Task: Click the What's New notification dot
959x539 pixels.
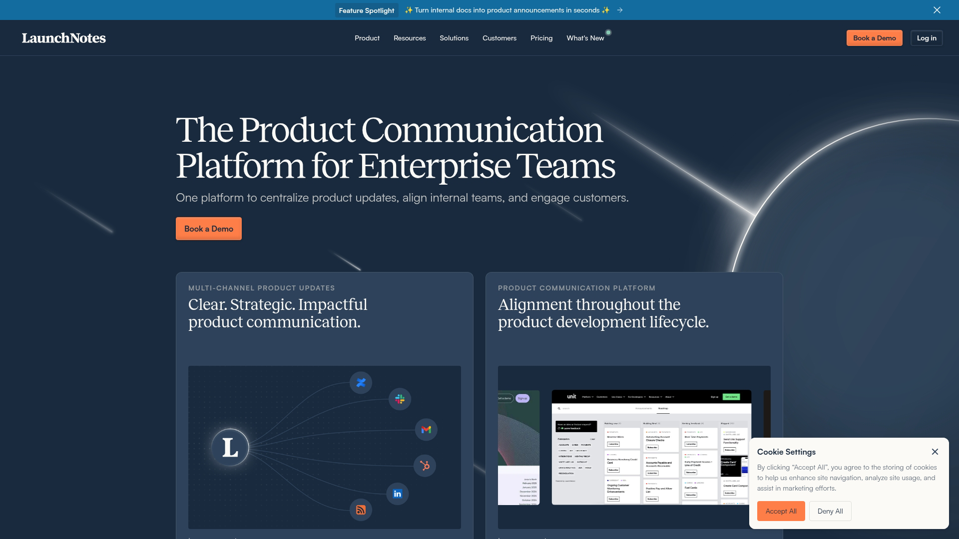Action: (608, 32)
